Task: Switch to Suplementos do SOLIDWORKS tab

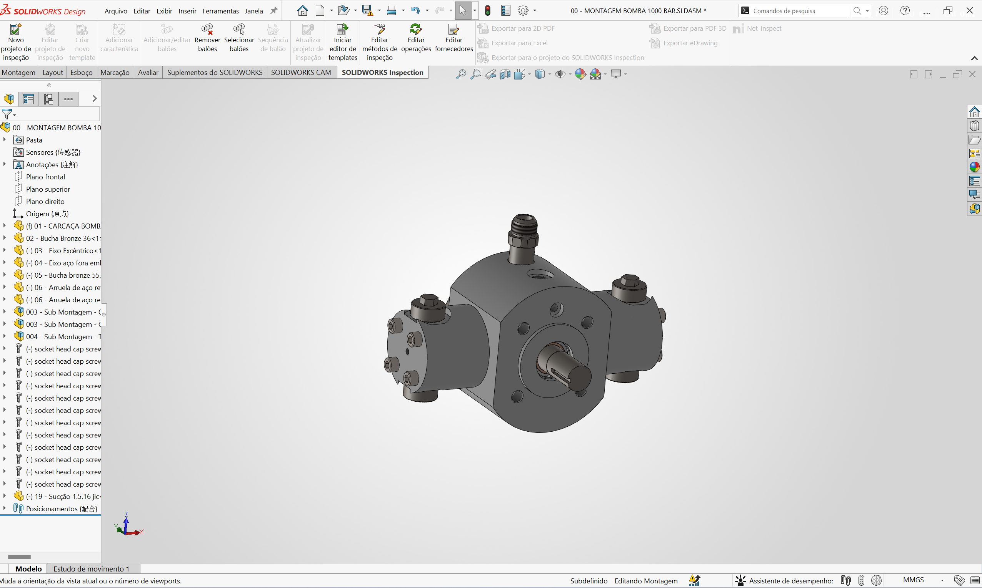Action: point(215,73)
